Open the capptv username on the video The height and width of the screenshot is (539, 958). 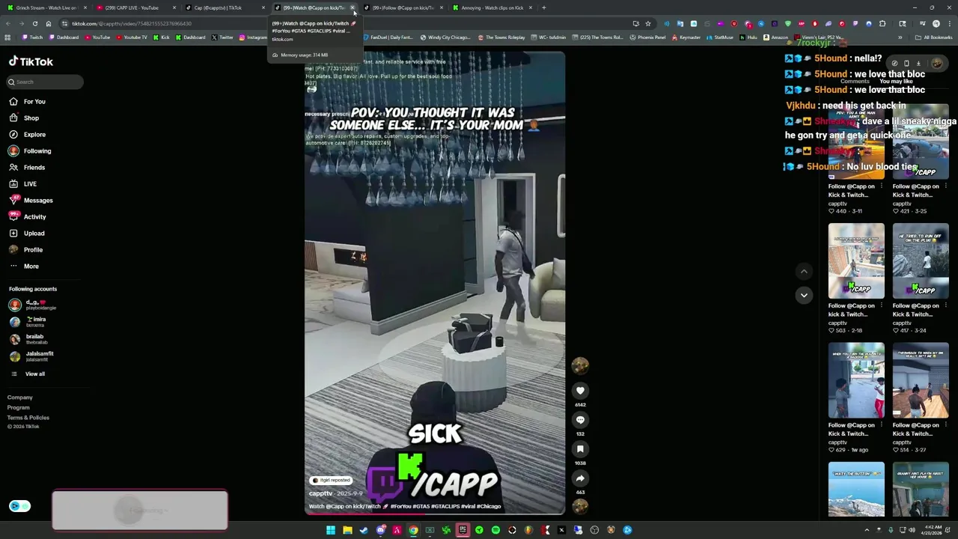(320, 493)
